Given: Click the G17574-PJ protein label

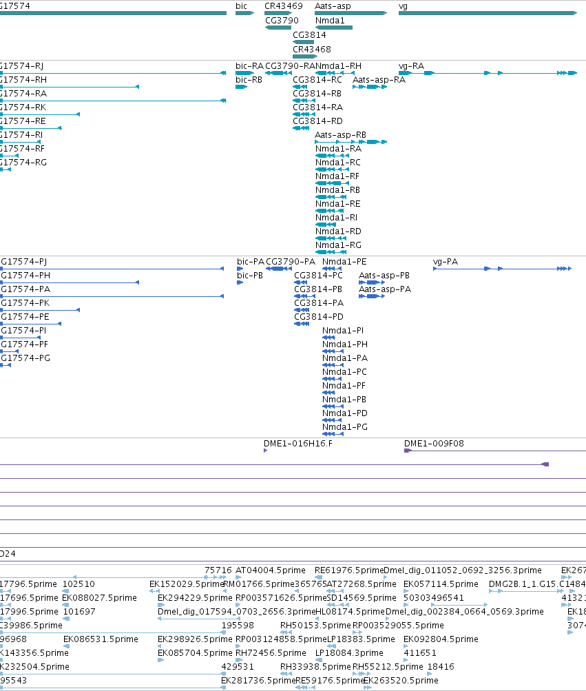Looking at the screenshot, I should [24, 262].
